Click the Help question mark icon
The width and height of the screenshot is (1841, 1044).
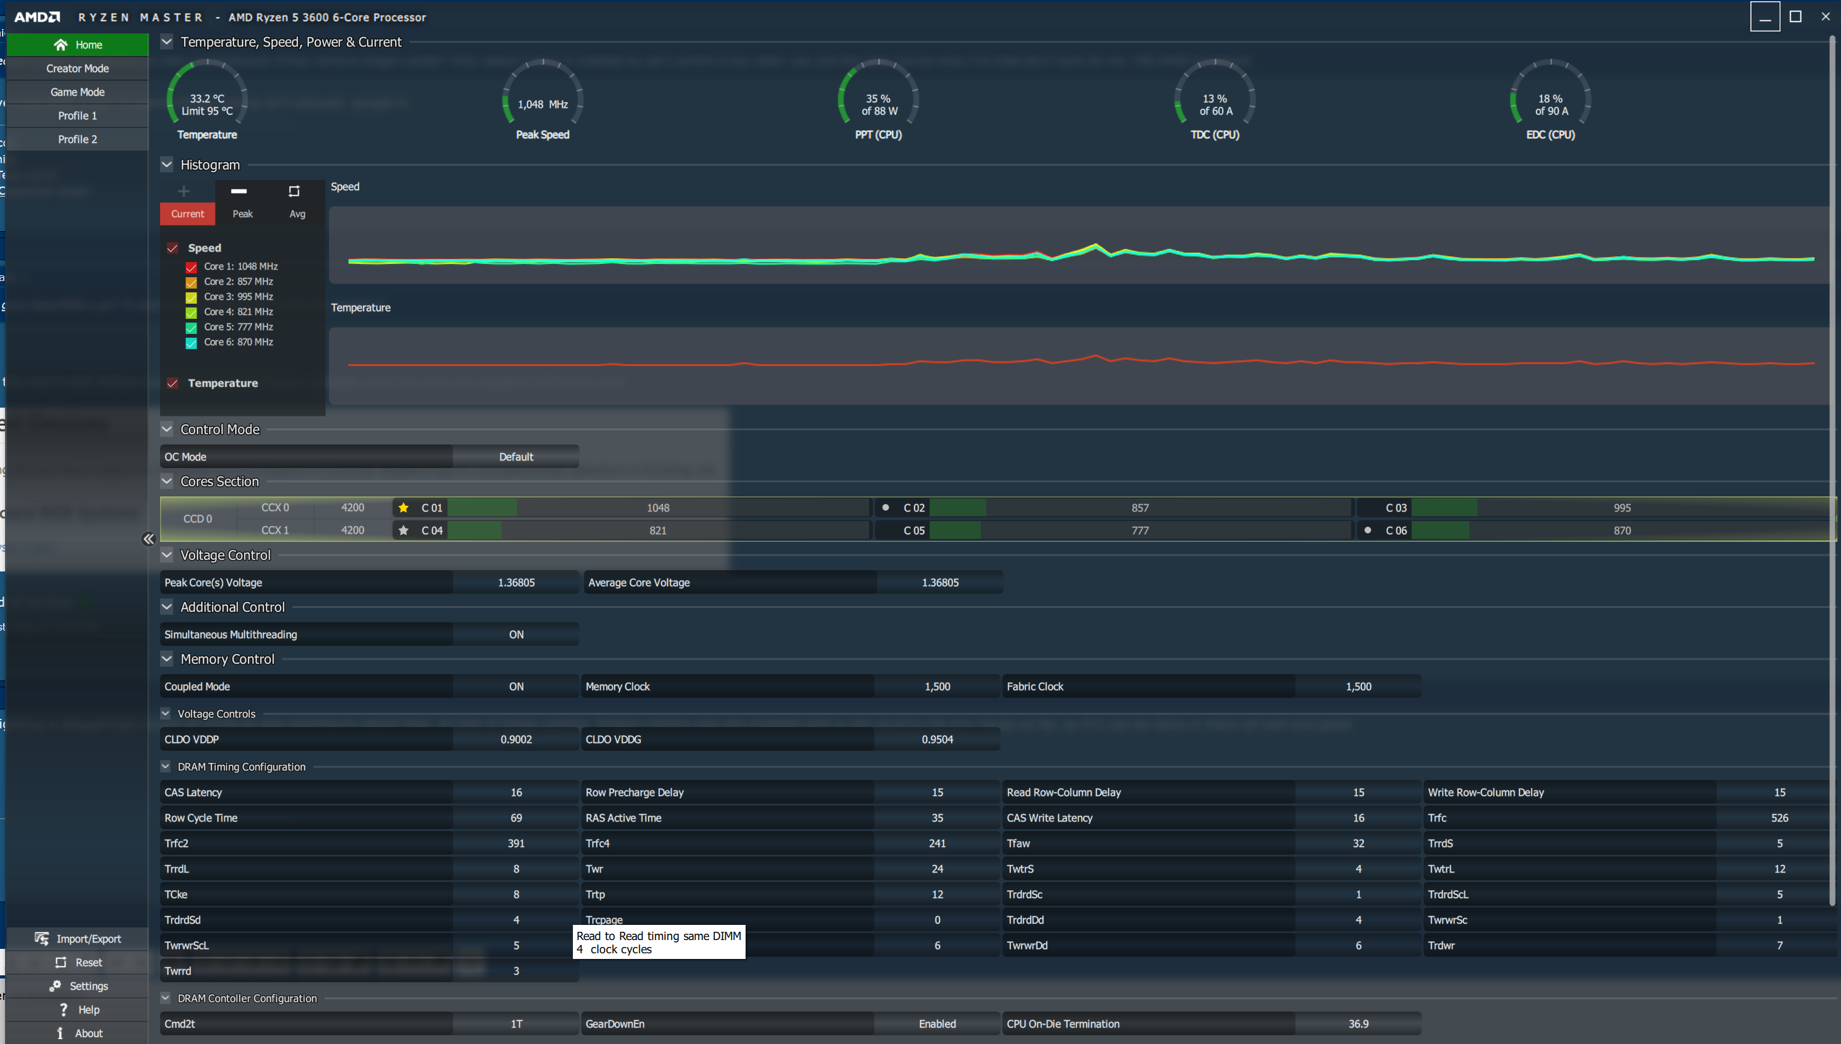tap(64, 1009)
